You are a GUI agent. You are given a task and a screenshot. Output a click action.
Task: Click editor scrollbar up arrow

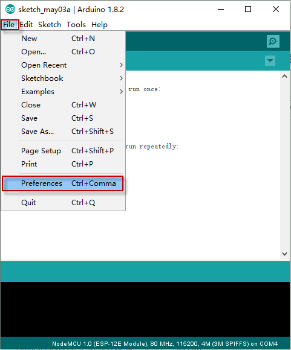click(284, 77)
